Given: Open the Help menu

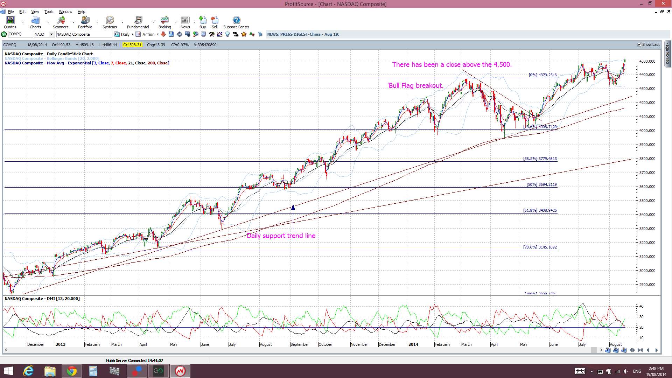Looking at the screenshot, I should click(81, 12).
